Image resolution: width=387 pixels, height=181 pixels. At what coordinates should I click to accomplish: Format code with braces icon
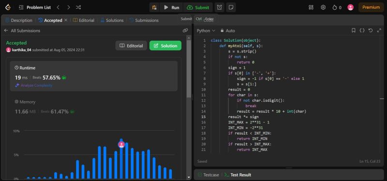tap(362, 30)
